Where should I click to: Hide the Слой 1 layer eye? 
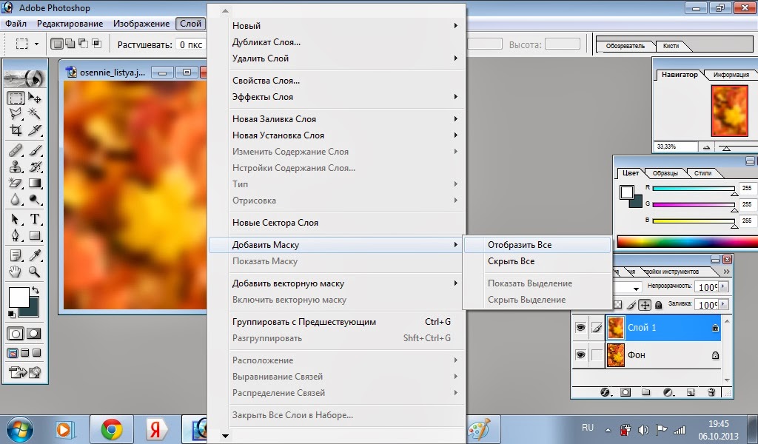point(580,328)
